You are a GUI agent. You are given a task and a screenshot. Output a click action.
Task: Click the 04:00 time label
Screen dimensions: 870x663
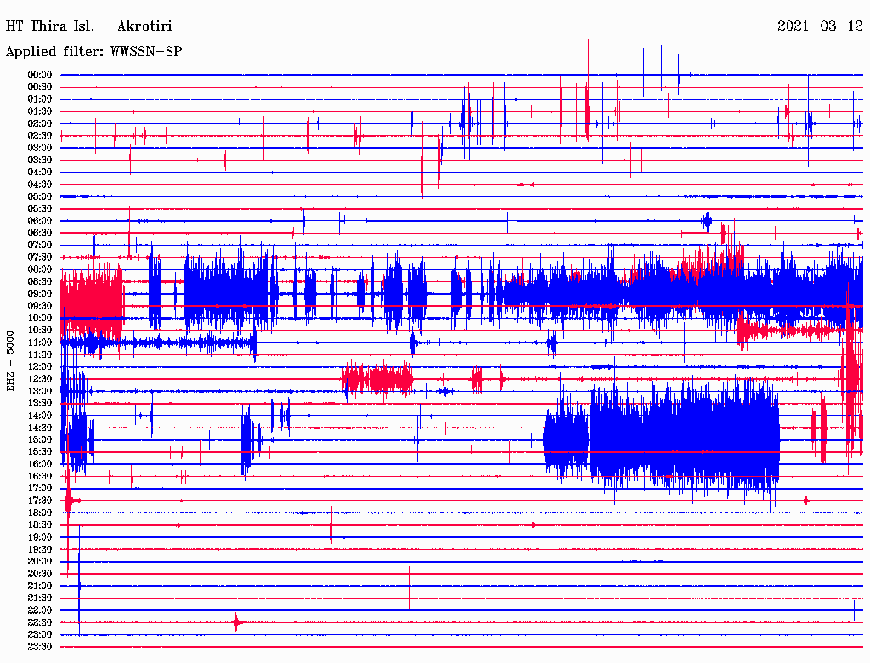click(x=40, y=173)
